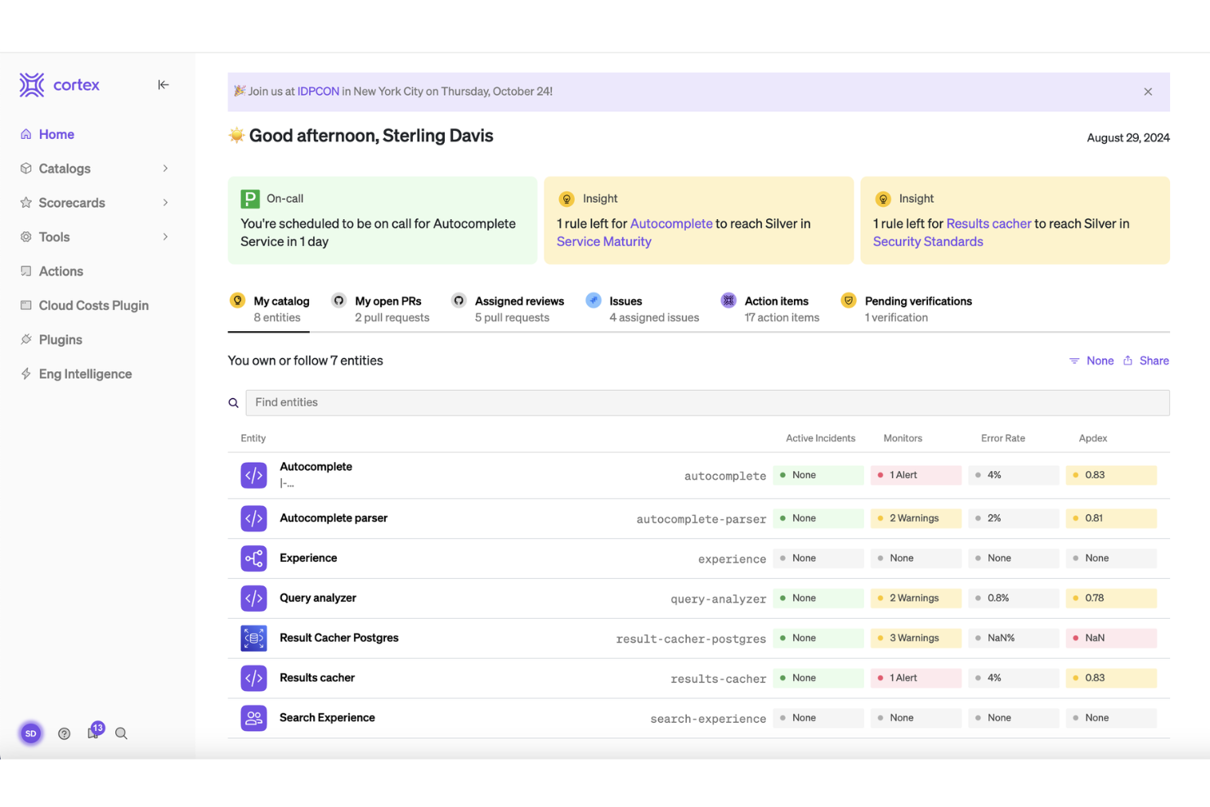
Task: Click the Tools gear icon in sidebar
Action: [26, 237]
